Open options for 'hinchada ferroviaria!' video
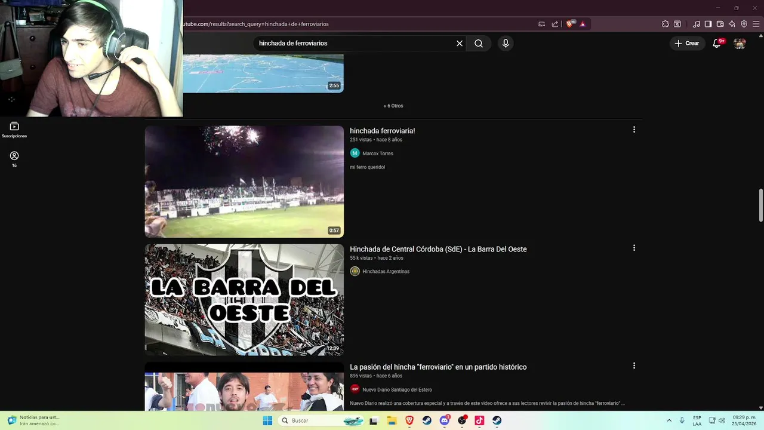Image resolution: width=764 pixels, height=430 pixels. pyautogui.click(x=634, y=130)
